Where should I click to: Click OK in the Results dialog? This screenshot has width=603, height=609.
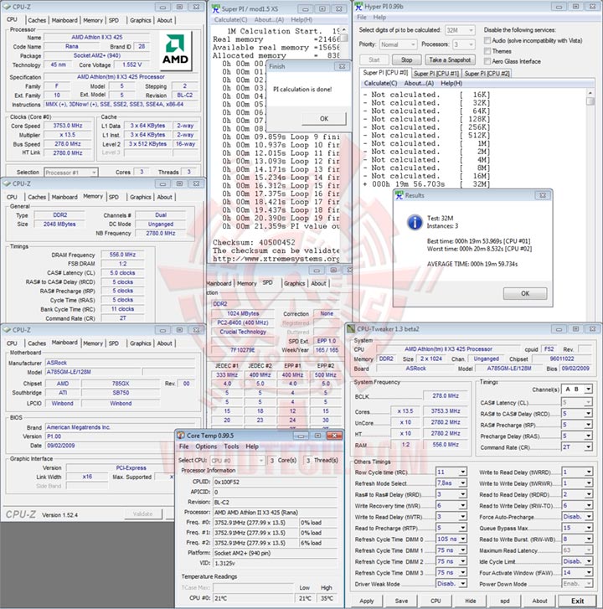tap(525, 294)
